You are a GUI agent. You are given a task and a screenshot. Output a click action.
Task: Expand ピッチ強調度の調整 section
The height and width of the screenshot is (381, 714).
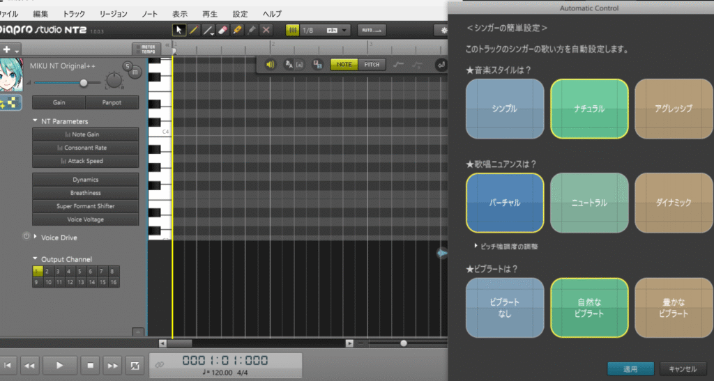(506, 247)
